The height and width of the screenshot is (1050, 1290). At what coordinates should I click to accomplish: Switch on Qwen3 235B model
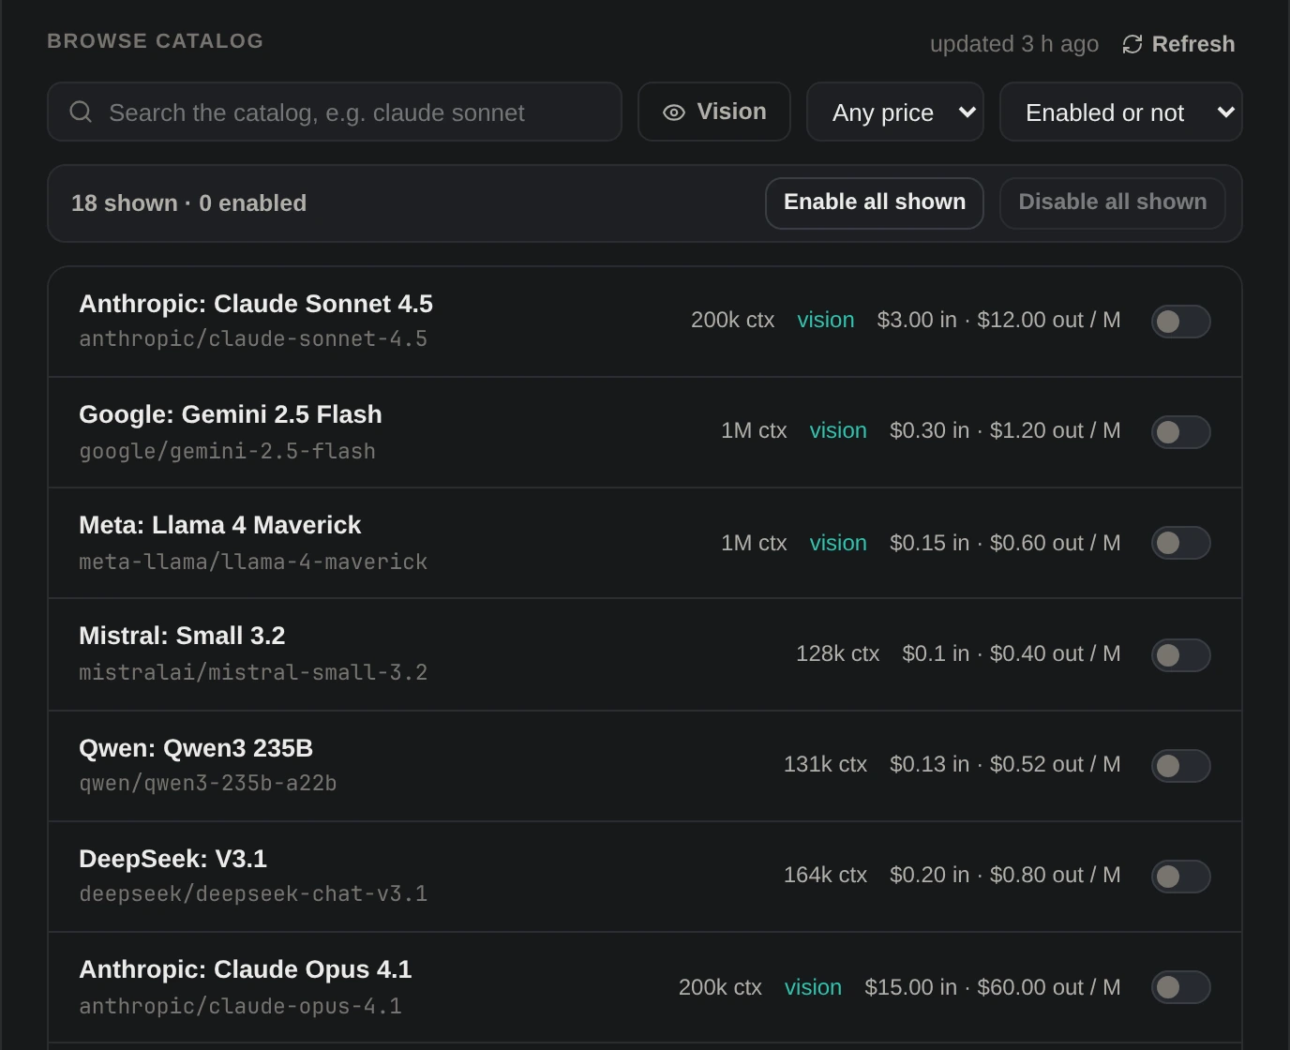[x=1181, y=766]
